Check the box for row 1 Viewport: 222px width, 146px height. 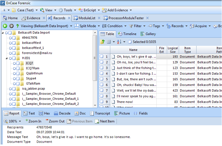102,56
